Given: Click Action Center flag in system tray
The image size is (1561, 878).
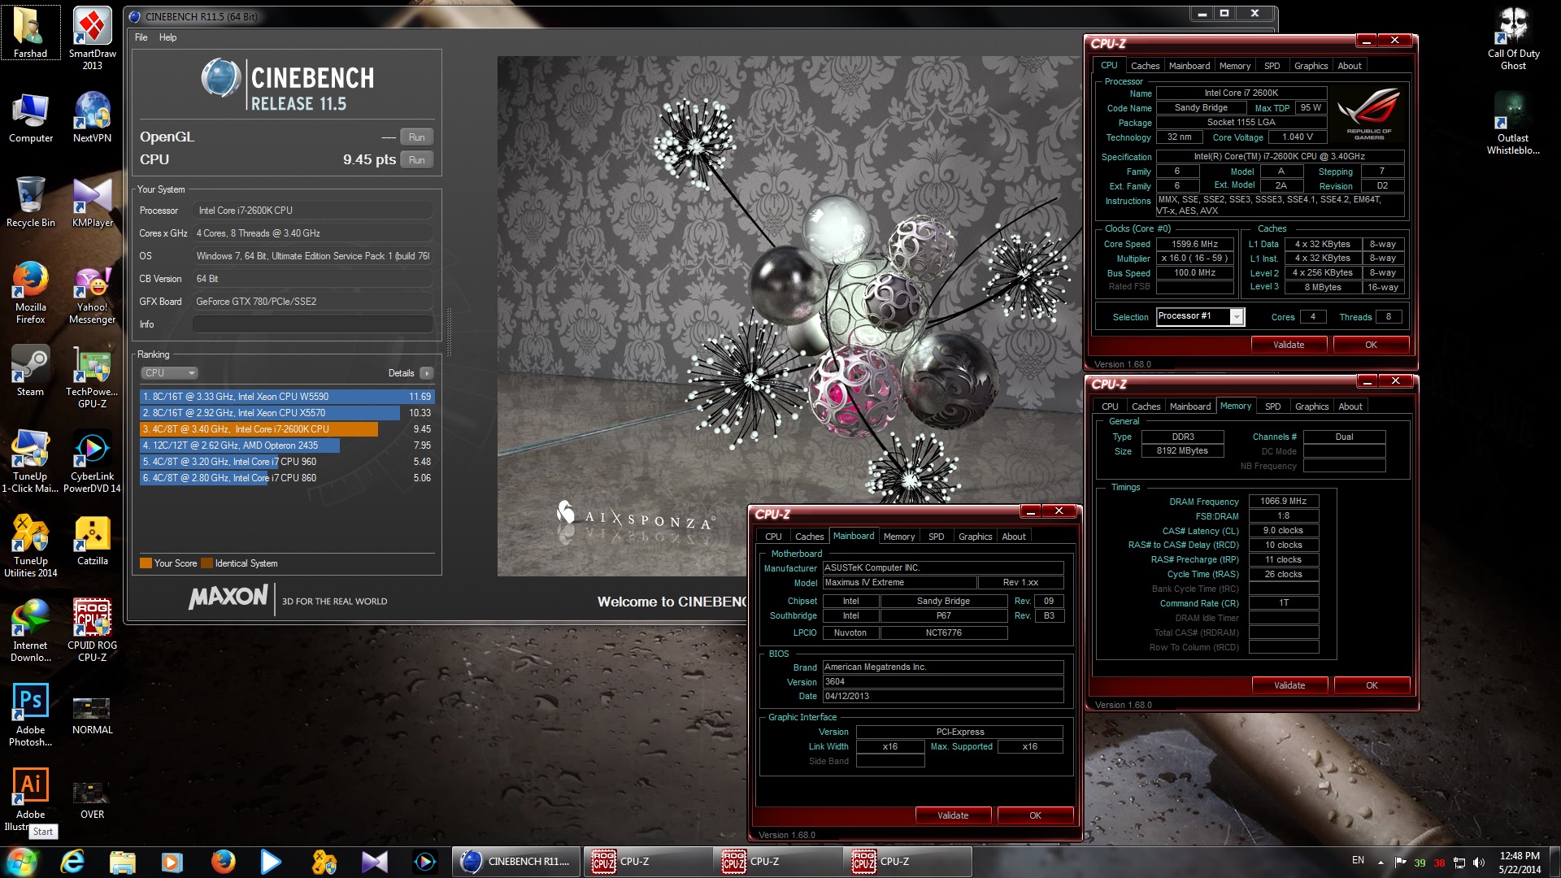Looking at the screenshot, I should [x=1400, y=862].
